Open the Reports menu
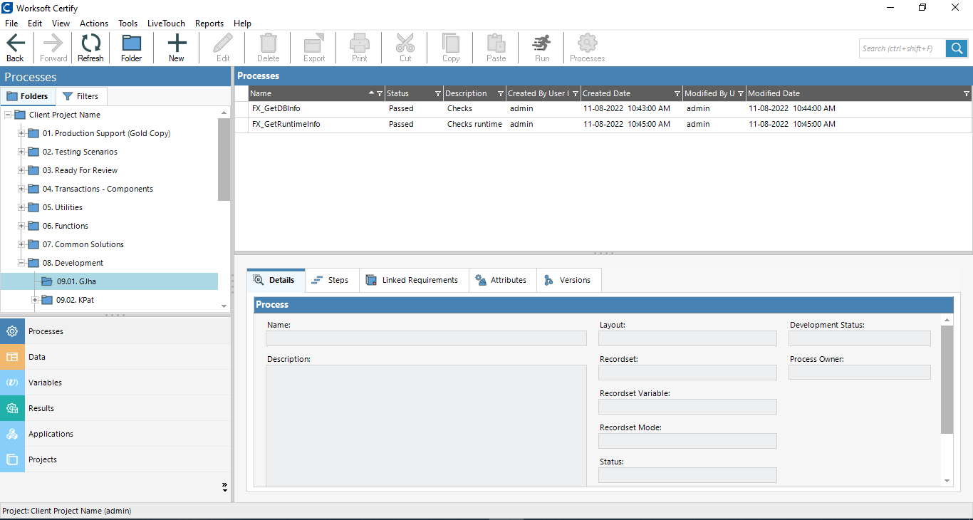Viewport: 973px width, 520px height. [209, 24]
